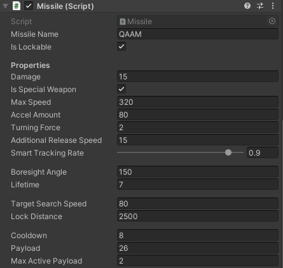This screenshot has width=283, height=268.
Task: Click the Missile Name field showing QAAM
Action: click(198, 34)
